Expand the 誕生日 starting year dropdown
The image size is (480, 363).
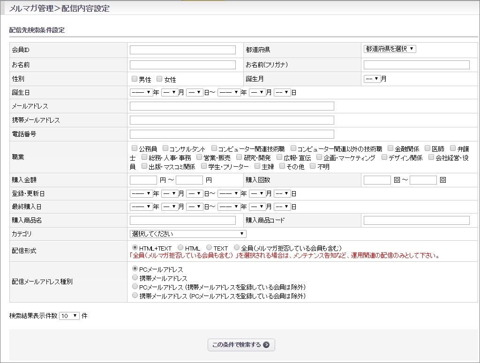141,92
